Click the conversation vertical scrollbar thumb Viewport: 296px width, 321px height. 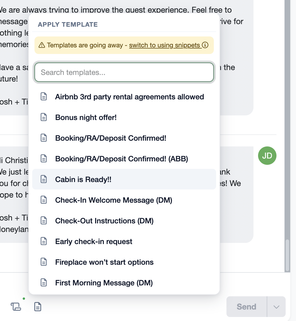click(287, 255)
